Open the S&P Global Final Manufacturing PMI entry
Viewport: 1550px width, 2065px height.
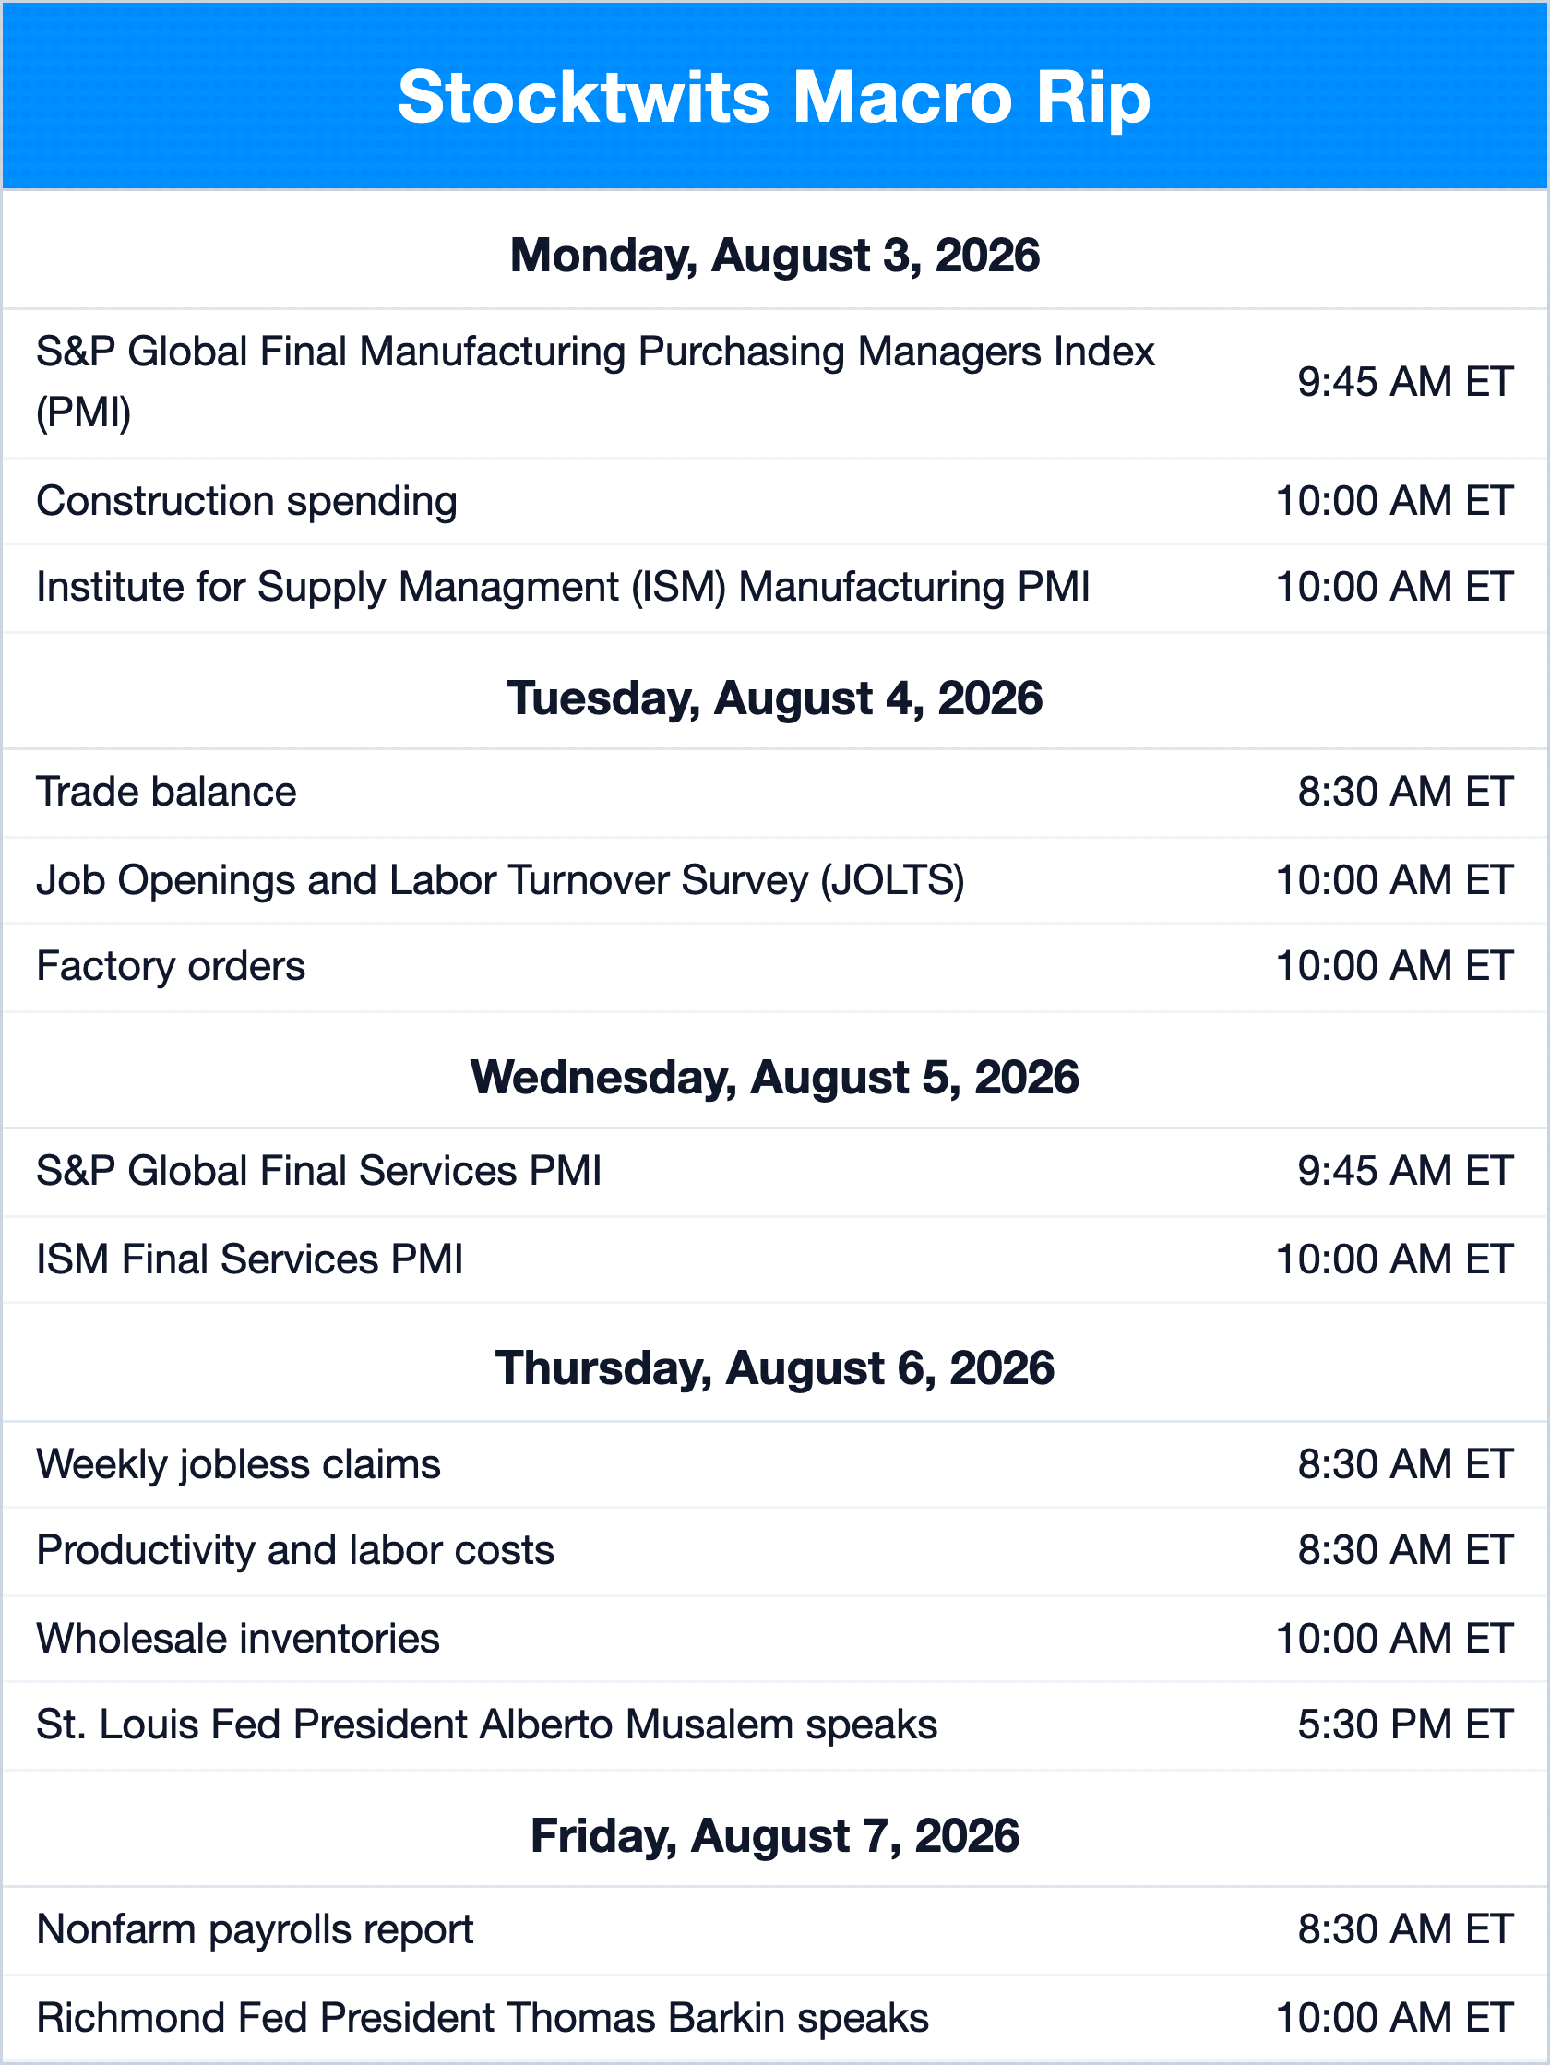pos(775,383)
